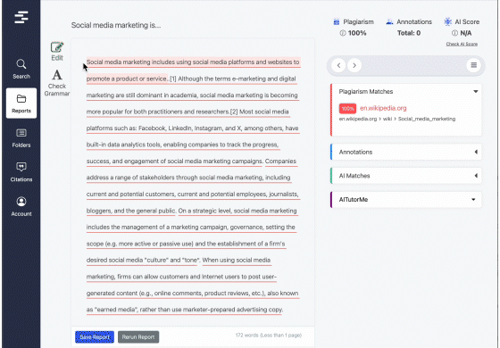500x348 pixels.
Task: Click the Annotations header icon
Action: (389, 21)
